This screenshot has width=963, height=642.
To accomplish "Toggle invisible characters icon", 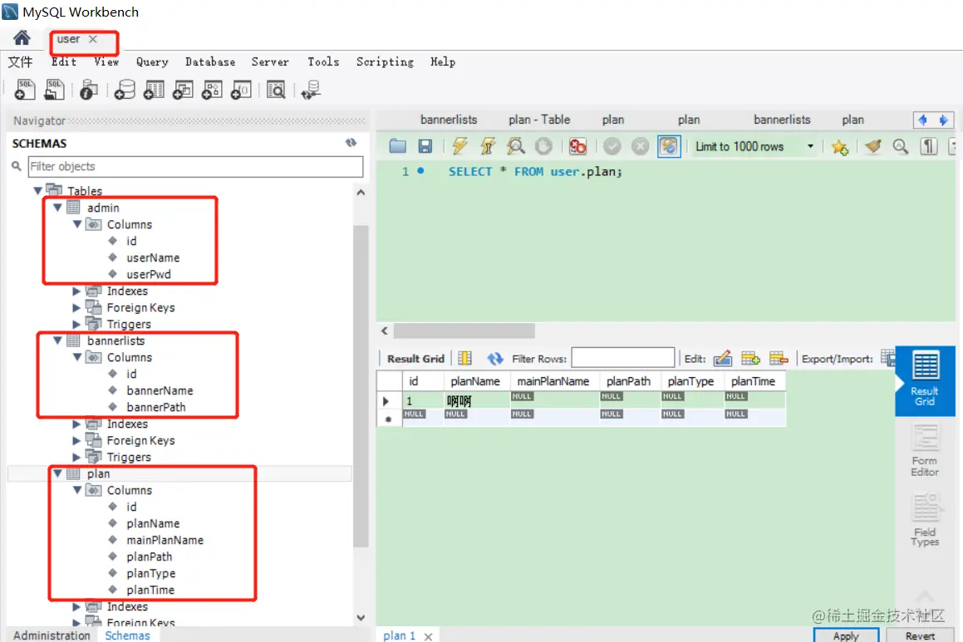I will tap(929, 146).
